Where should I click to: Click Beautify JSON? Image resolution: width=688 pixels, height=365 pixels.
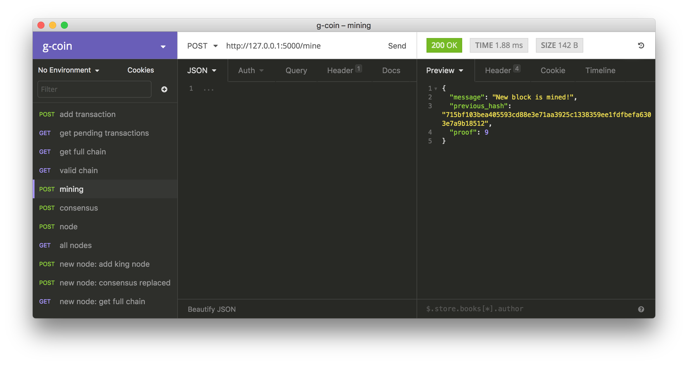tap(212, 309)
